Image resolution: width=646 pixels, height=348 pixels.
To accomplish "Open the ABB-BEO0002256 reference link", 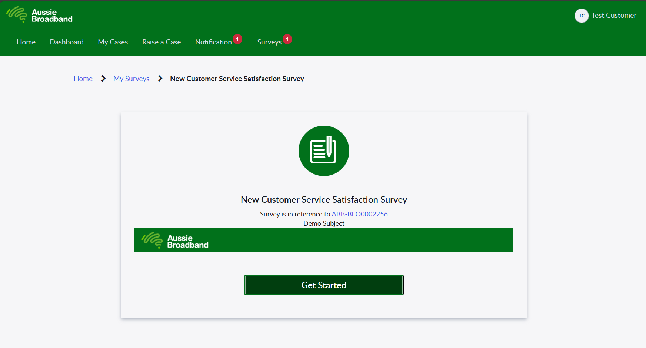I will (359, 214).
